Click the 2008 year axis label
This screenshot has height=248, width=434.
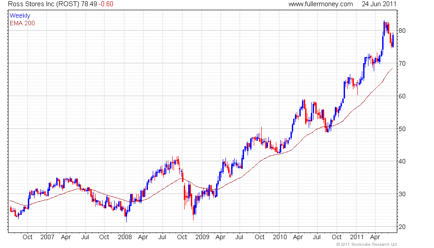click(x=125, y=237)
